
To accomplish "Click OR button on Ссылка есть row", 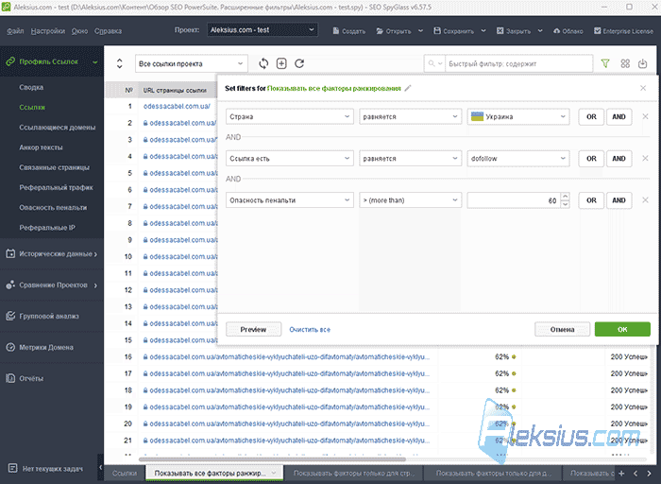I will point(591,159).
